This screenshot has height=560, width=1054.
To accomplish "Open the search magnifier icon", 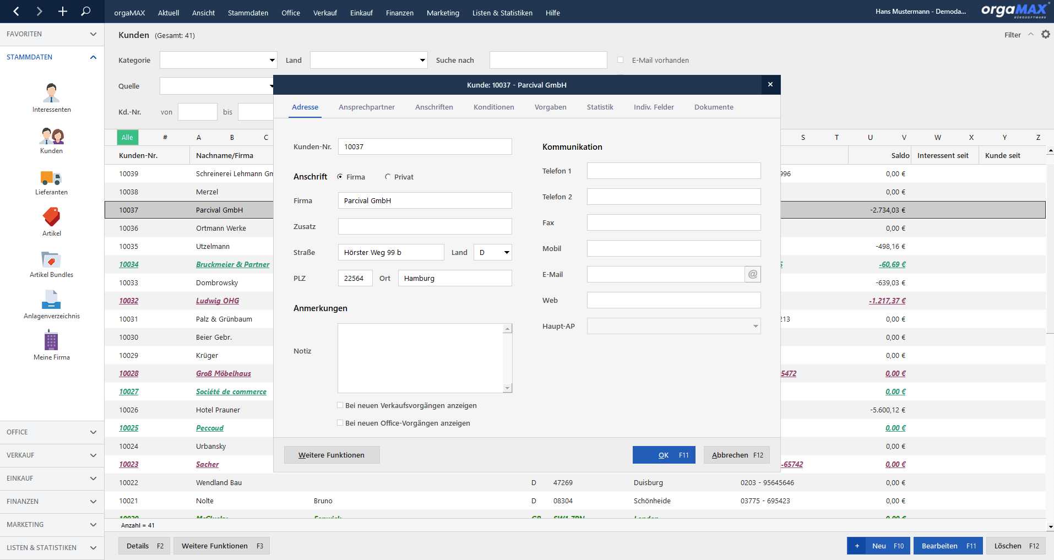I will 86,11.
